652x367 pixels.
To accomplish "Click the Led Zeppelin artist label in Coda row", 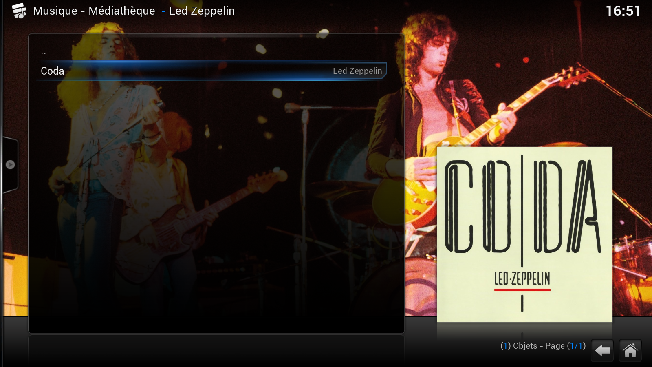I will click(357, 71).
